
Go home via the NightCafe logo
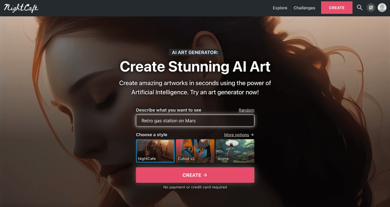pos(21,8)
